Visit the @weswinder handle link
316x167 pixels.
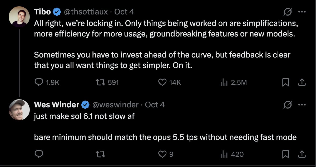pyautogui.click(x=115, y=105)
